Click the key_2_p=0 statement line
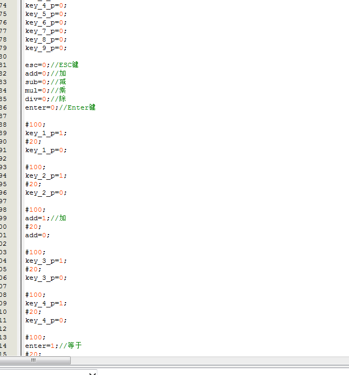This screenshot has height=375, width=349. click(46, 193)
